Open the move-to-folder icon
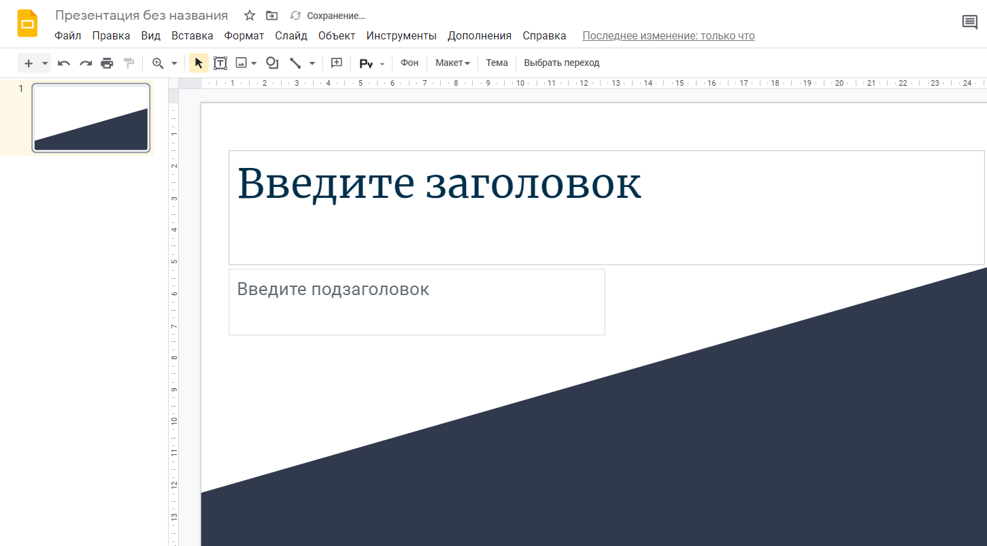The width and height of the screenshot is (987, 546). tap(272, 16)
